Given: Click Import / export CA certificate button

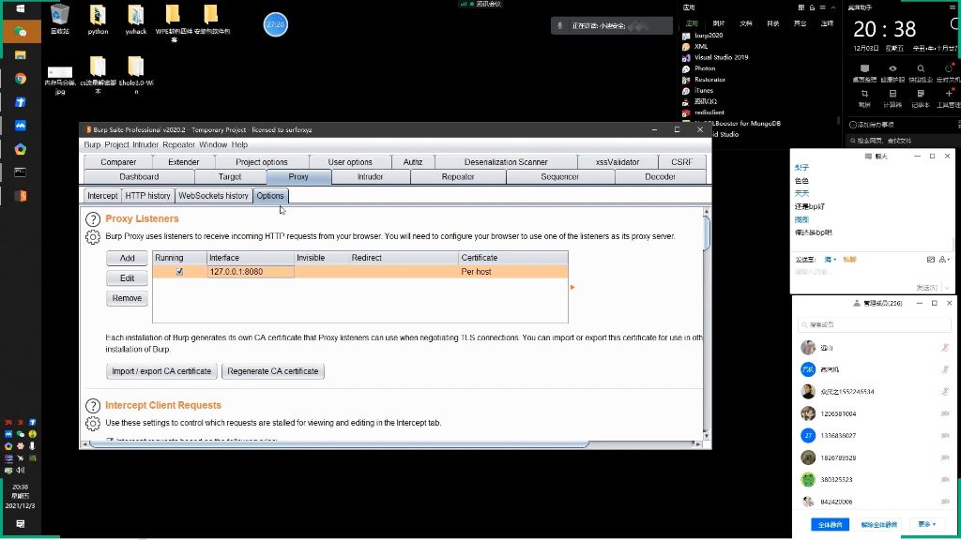Looking at the screenshot, I should [x=161, y=371].
